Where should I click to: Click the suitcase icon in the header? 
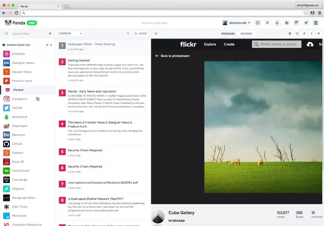click(287, 23)
